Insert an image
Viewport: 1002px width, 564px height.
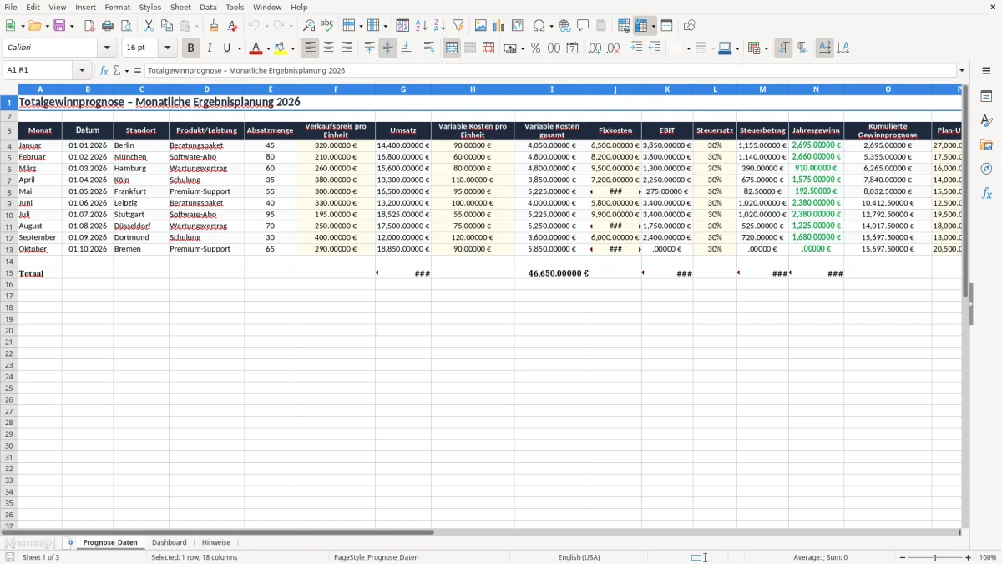pos(481,26)
